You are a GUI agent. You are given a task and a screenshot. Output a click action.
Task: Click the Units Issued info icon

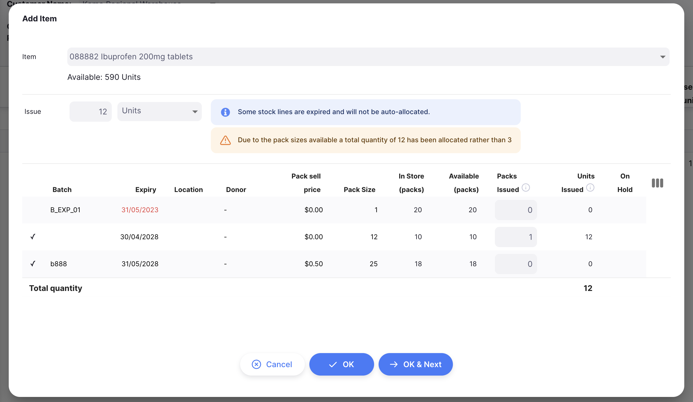tap(590, 188)
